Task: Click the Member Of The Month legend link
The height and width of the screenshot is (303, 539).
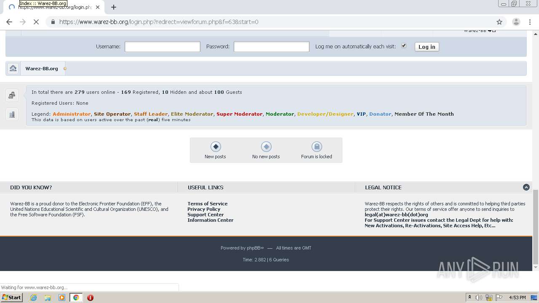Action: point(424,114)
